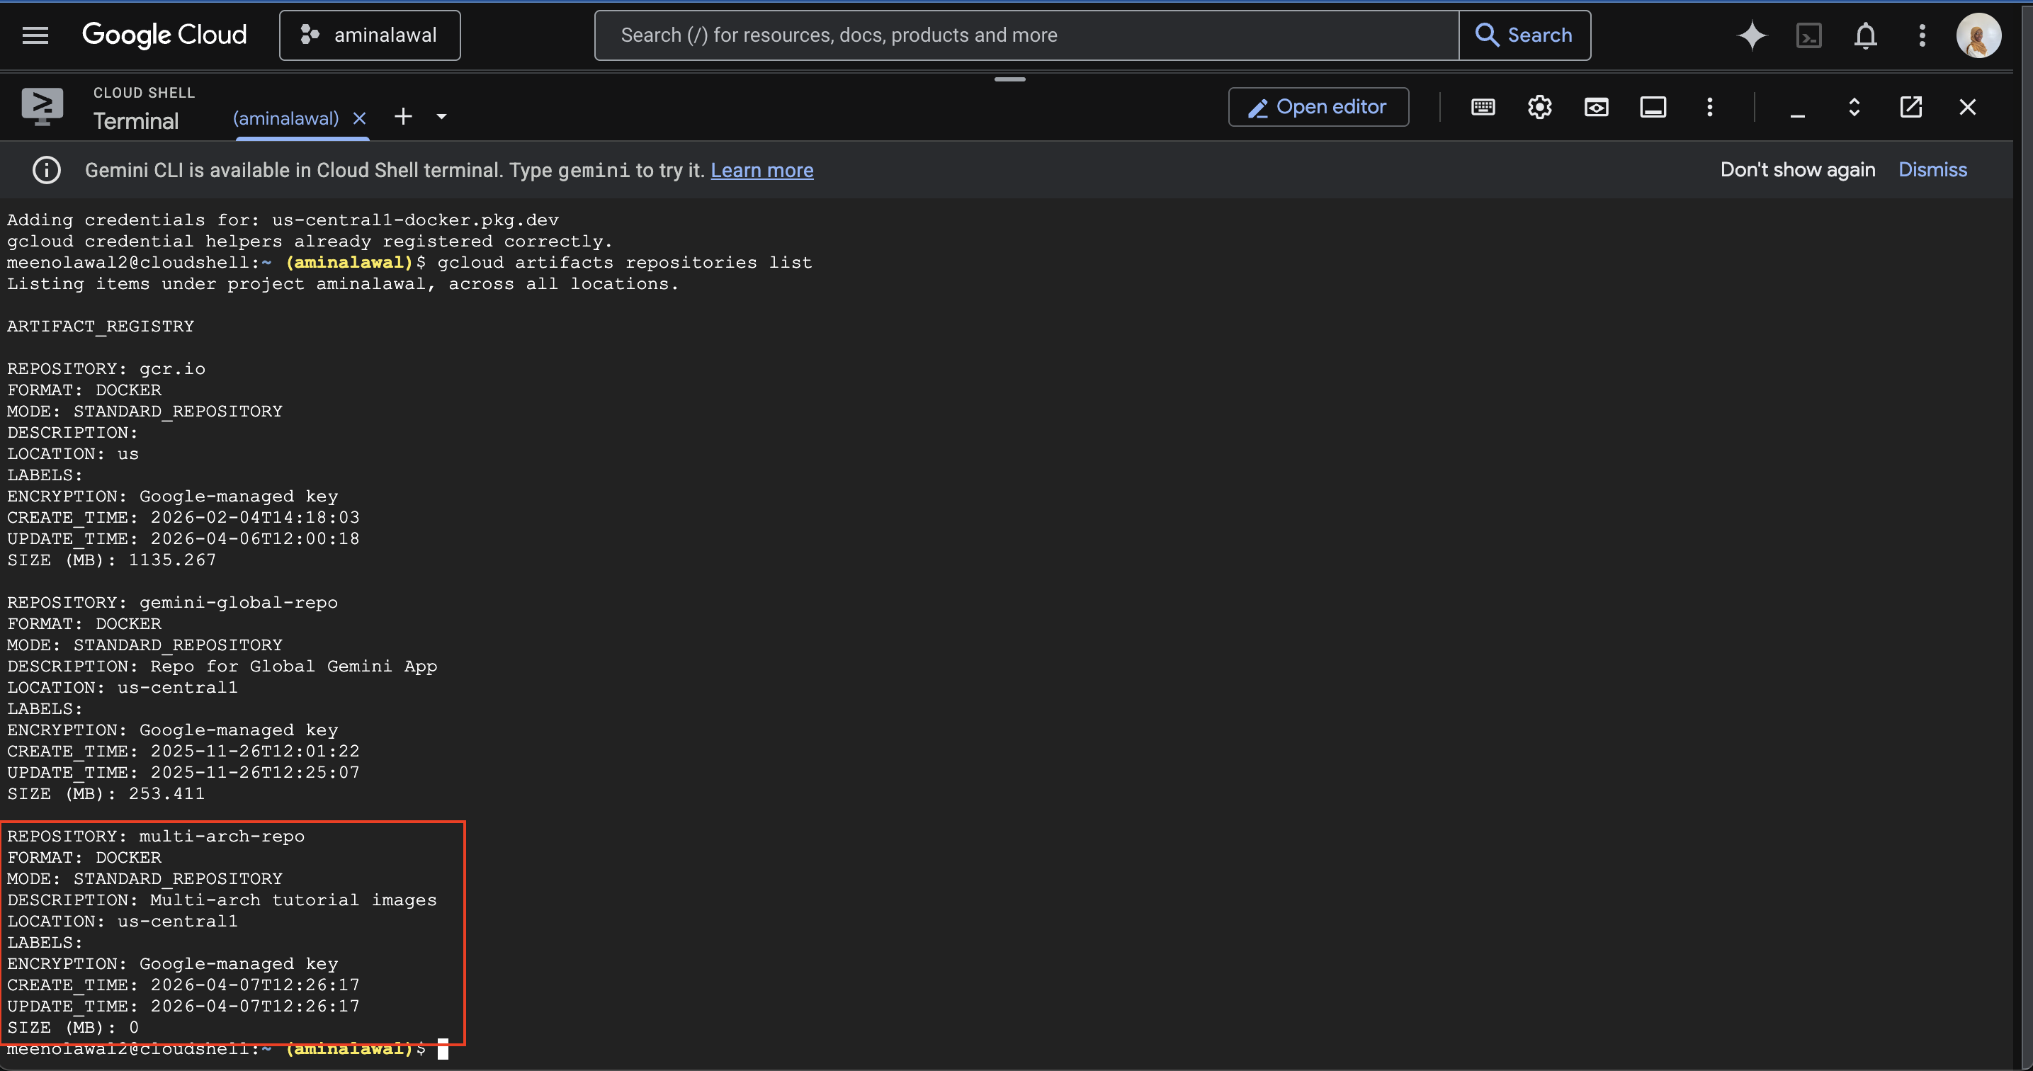Dismiss the Gemini CLI banner
This screenshot has height=1071, width=2033.
point(1932,170)
